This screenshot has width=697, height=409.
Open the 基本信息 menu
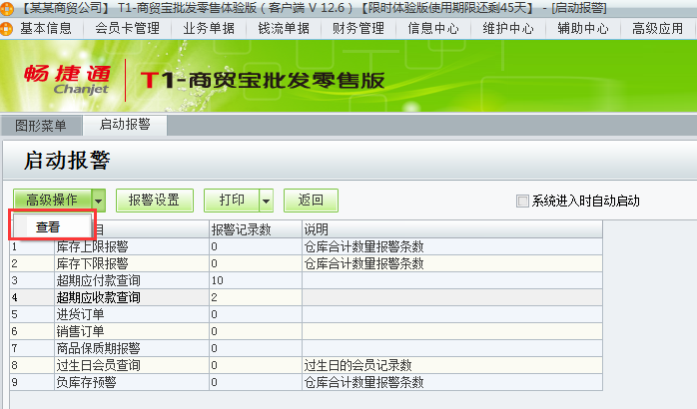coord(45,29)
